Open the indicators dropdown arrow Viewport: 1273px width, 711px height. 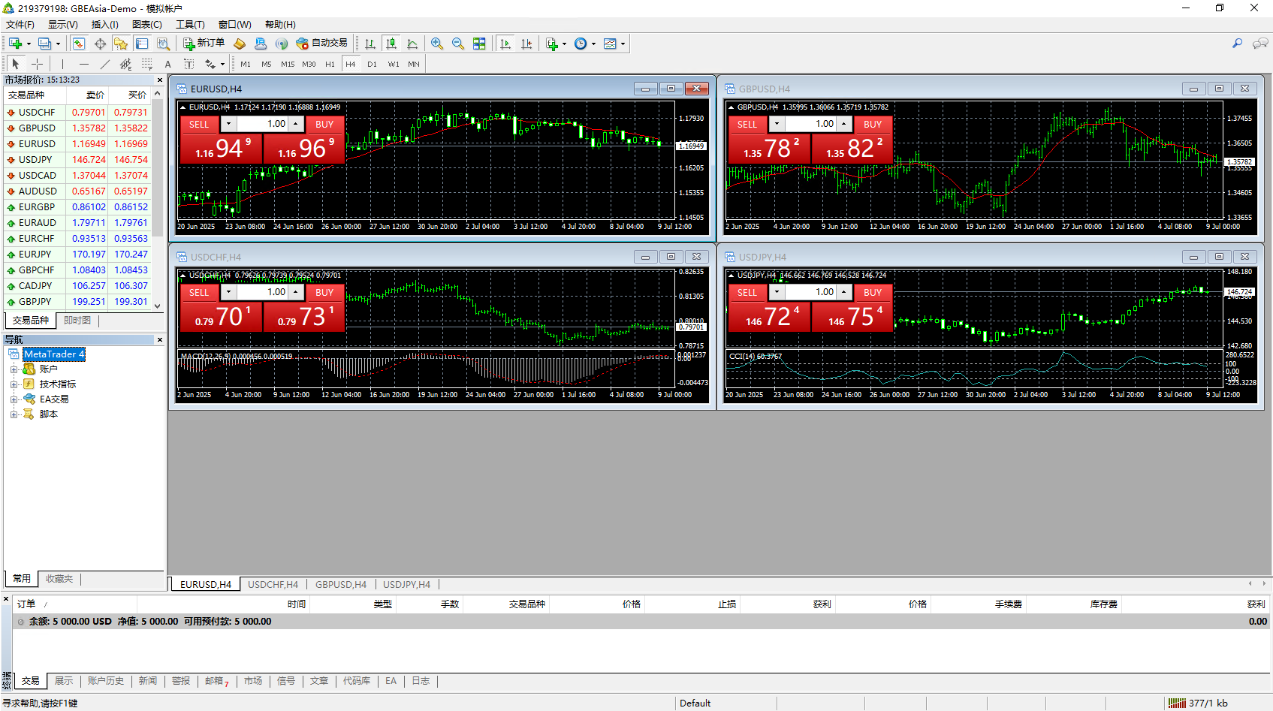[x=564, y=44]
